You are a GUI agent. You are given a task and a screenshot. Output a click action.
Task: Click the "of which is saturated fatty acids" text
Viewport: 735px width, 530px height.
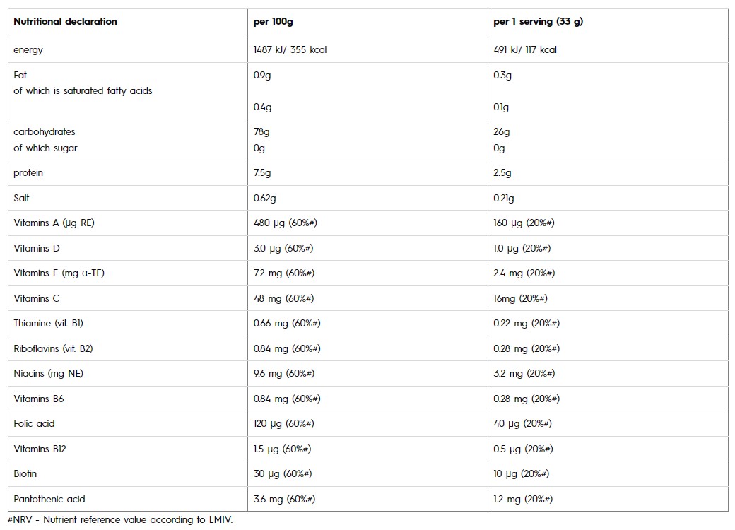tap(83, 90)
